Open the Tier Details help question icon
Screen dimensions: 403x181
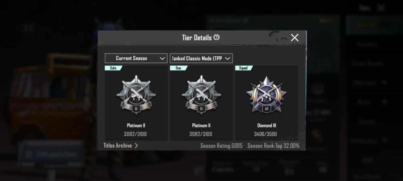[x=217, y=37]
